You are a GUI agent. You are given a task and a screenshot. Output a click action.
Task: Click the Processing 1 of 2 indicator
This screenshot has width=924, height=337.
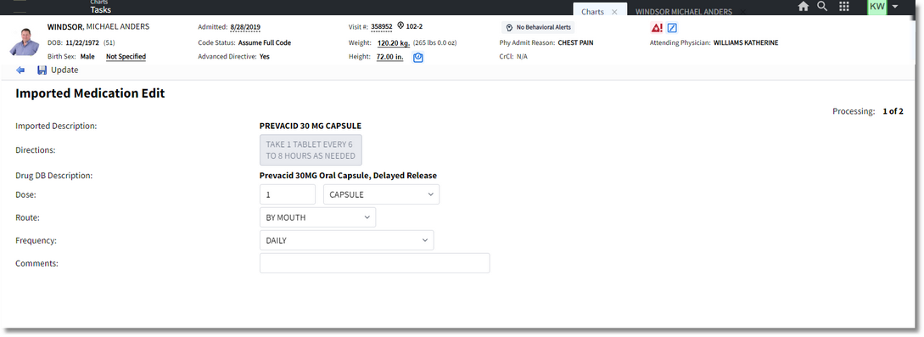click(x=868, y=111)
